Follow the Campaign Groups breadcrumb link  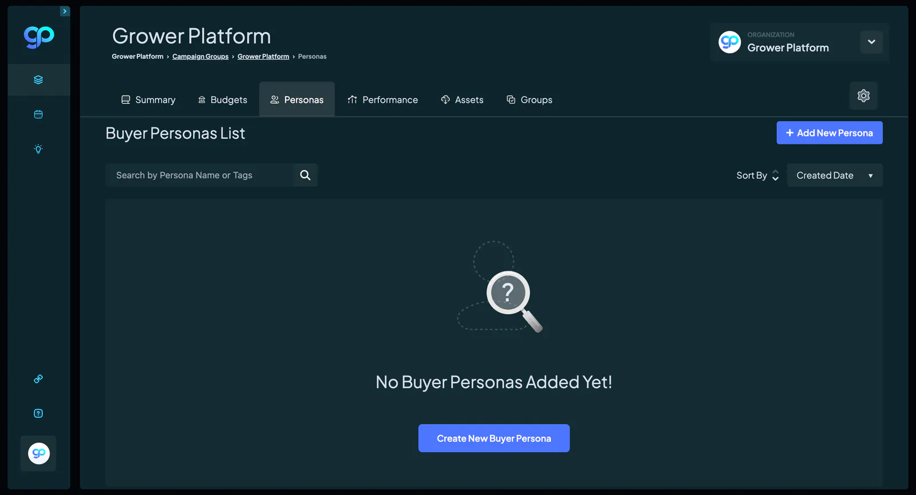pyautogui.click(x=200, y=57)
